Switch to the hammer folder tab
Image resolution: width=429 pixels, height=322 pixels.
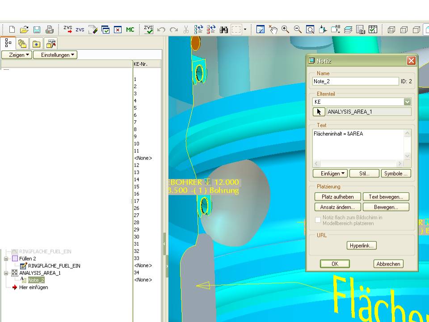tap(50, 43)
